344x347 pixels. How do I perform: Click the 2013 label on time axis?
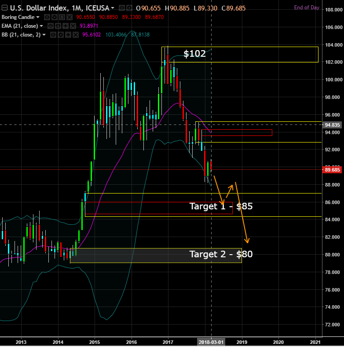(21, 342)
